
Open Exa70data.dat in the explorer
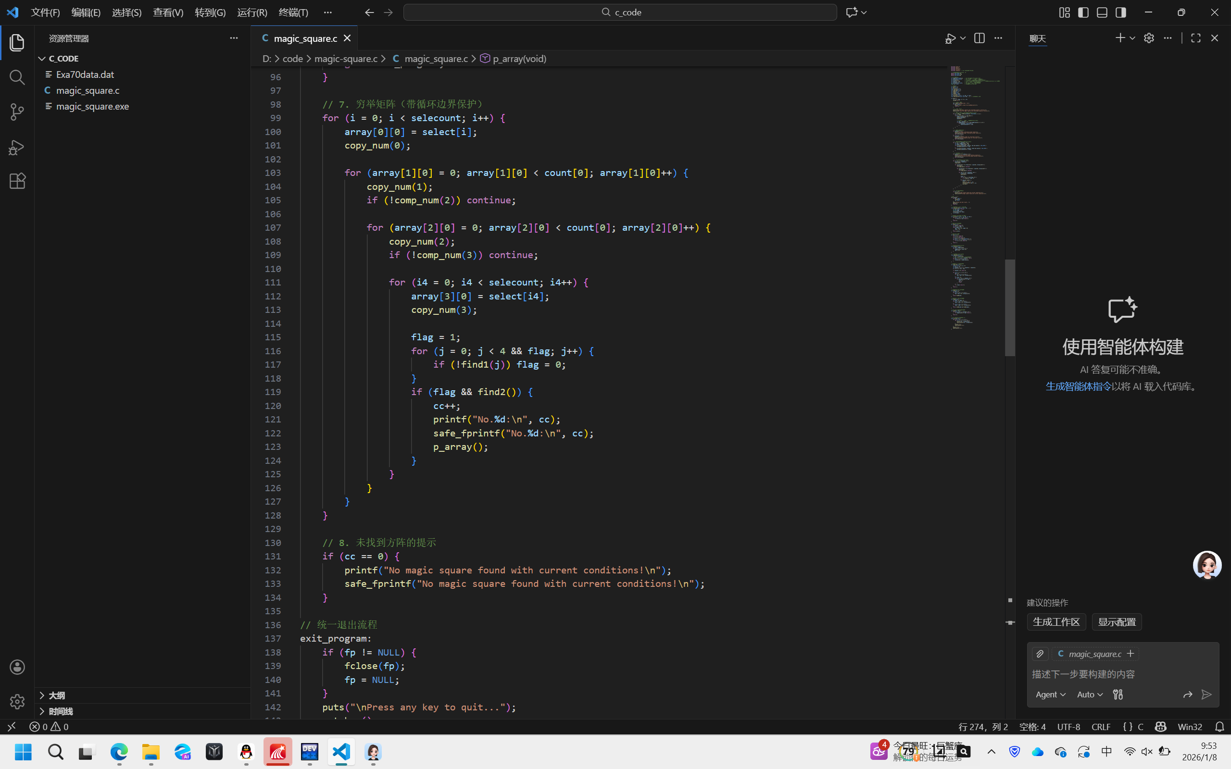coord(85,74)
